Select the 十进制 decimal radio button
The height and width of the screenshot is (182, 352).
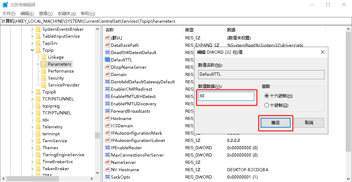267,105
